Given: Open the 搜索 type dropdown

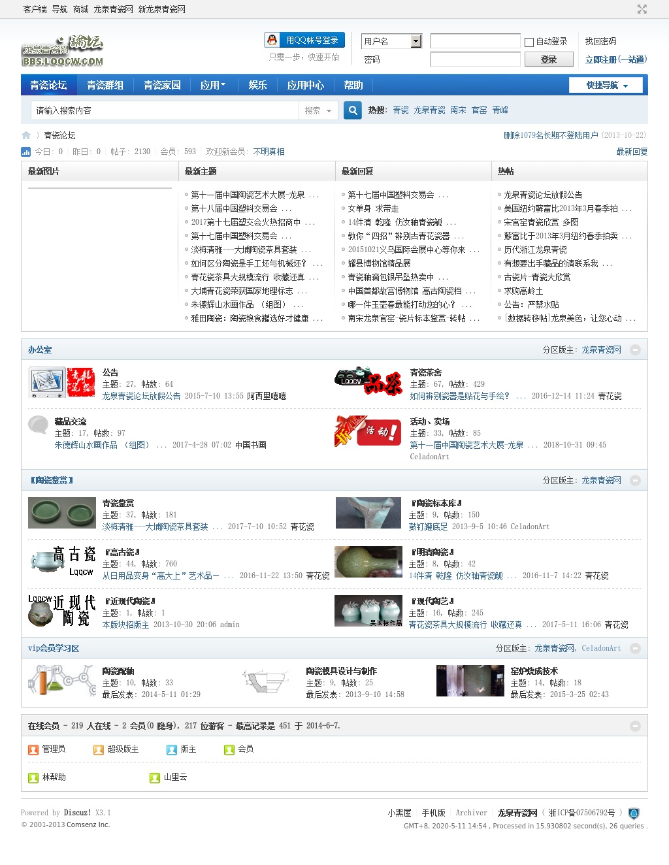Looking at the screenshot, I should pos(318,110).
